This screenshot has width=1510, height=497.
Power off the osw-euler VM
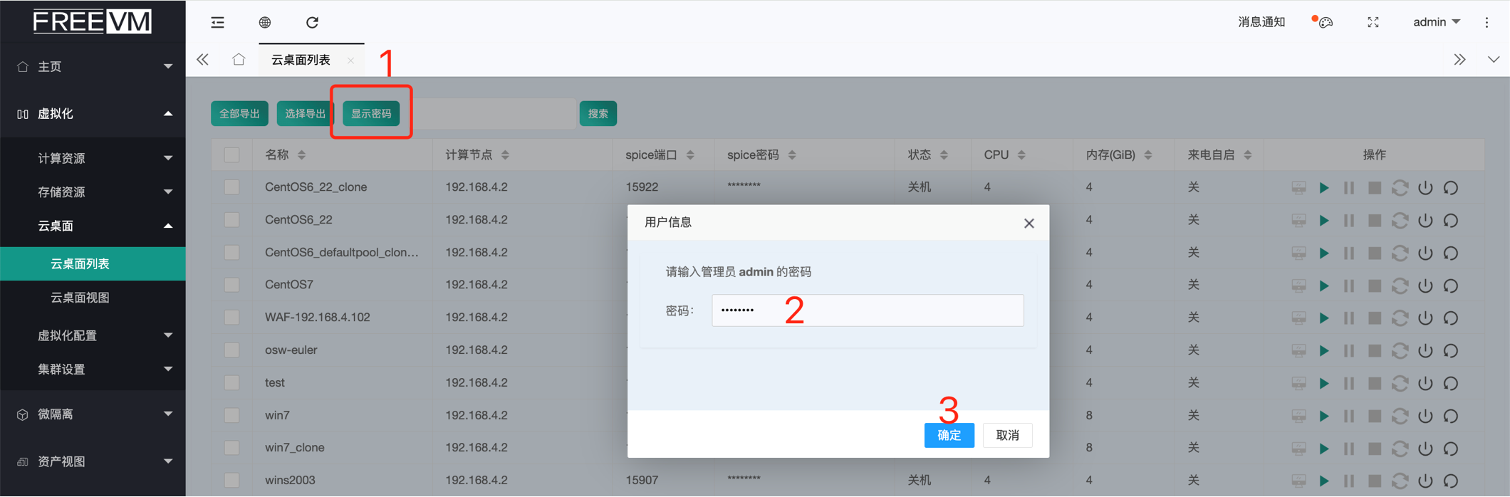point(1425,351)
